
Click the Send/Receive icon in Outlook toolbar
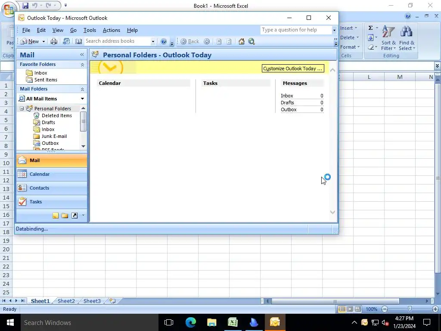pyautogui.click(x=66, y=42)
